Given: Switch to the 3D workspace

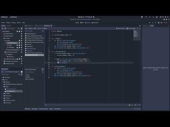Looking at the screenshot, I should (82, 23).
